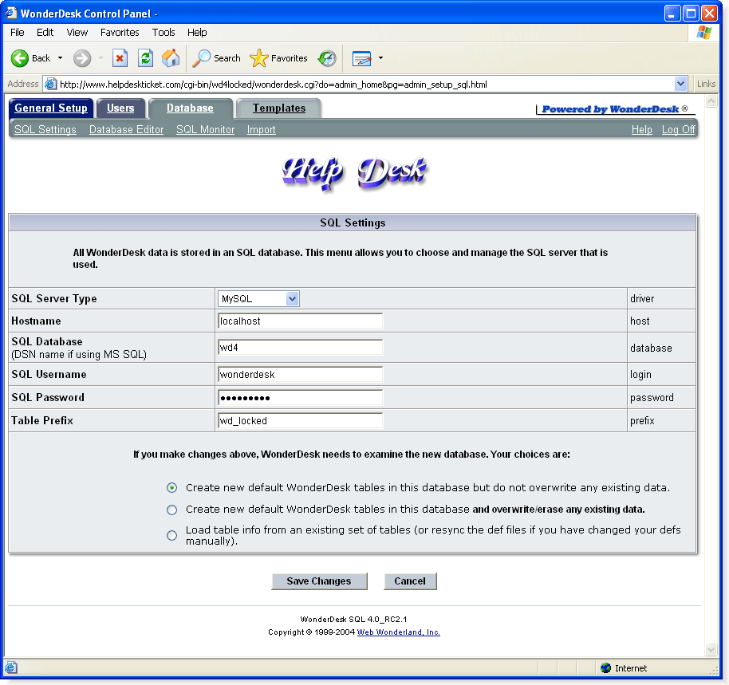The height and width of the screenshot is (685, 729).
Task: Click Hostname field containing localhost
Action: [x=301, y=321]
